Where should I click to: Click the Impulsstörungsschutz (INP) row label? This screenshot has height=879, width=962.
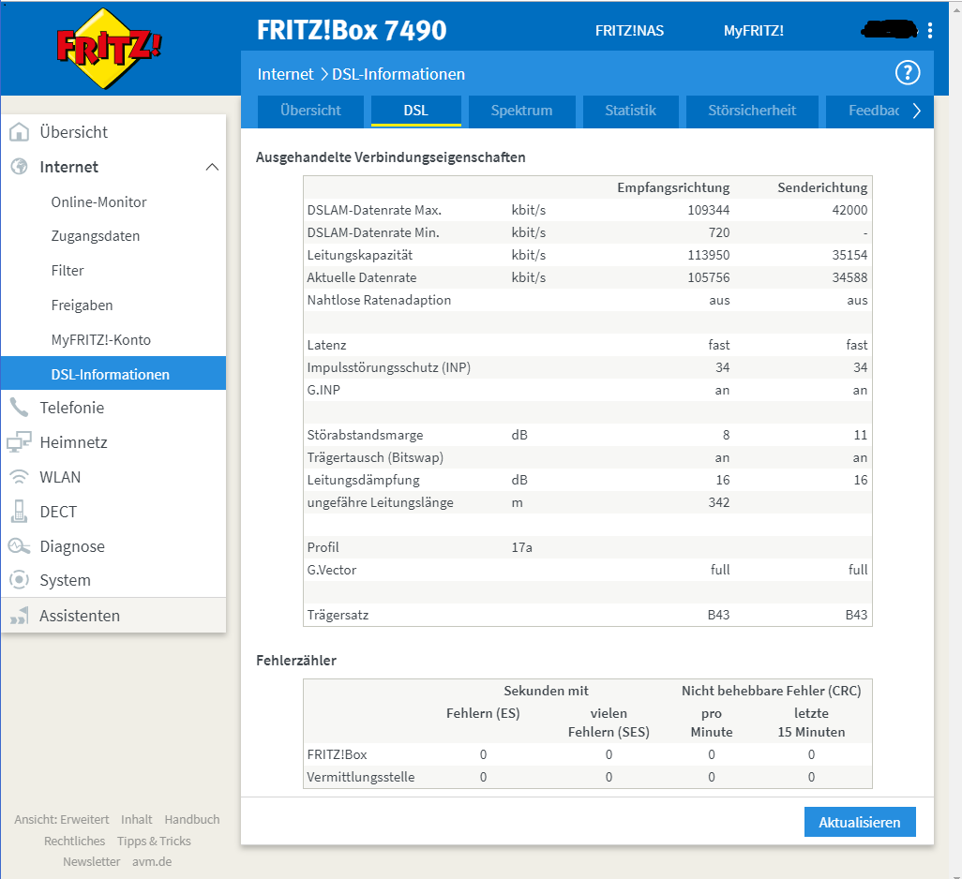pos(389,367)
